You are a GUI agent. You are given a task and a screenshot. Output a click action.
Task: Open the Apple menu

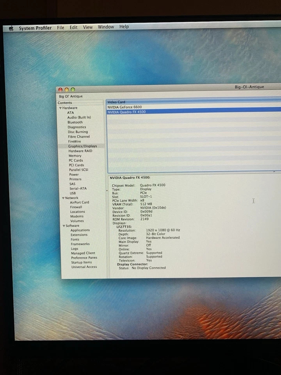pyautogui.click(x=11, y=29)
